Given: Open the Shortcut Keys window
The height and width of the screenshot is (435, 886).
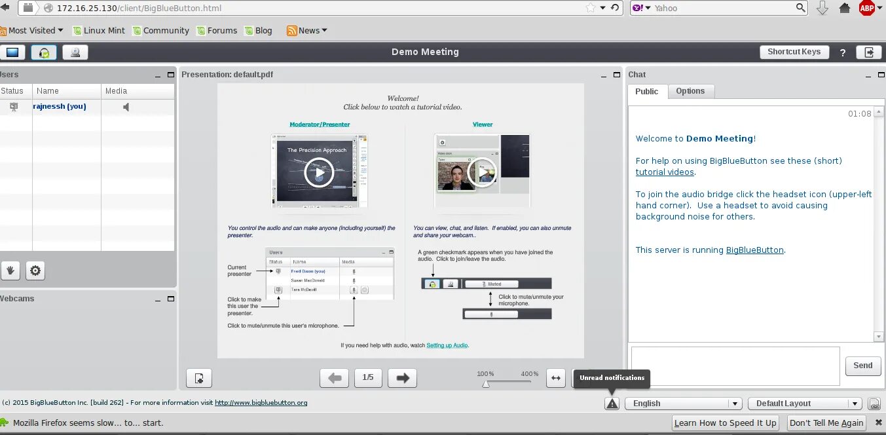Looking at the screenshot, I should pyautogui.click(x=794, y=52).
